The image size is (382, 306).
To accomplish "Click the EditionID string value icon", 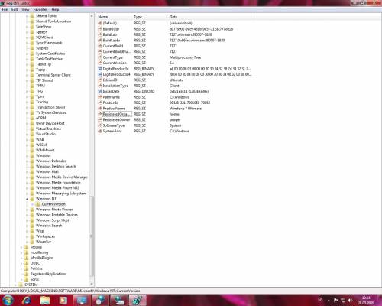I will (100, 80).
